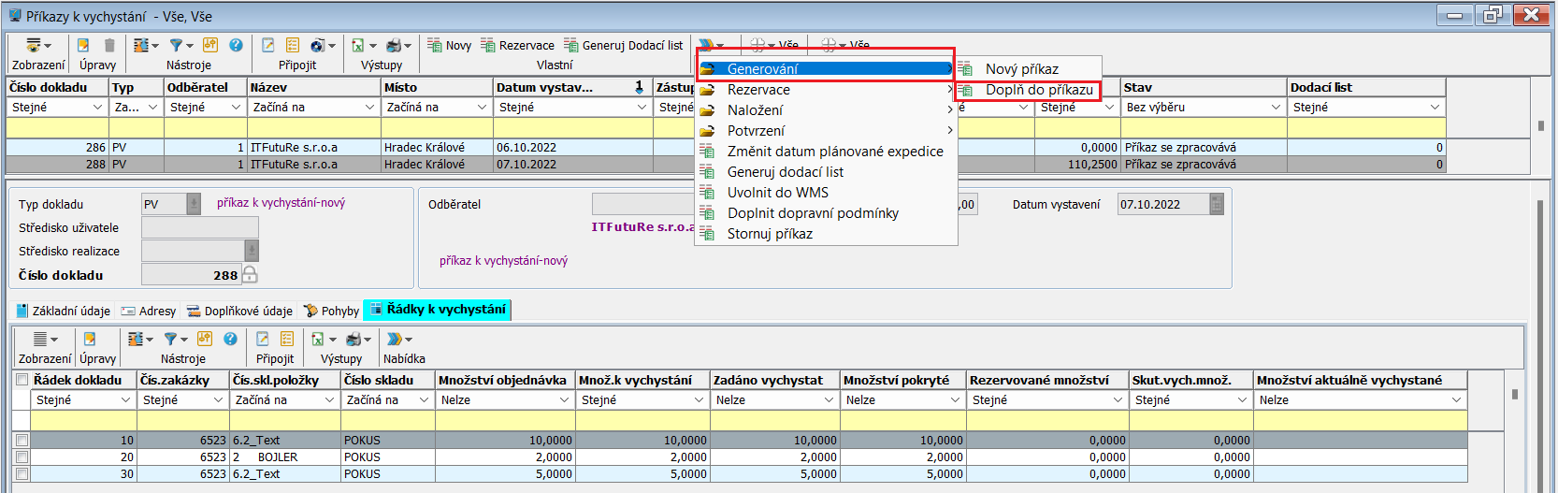Open the help icon in the top Nástroje group
1558x493 pixels.
coord(236,45)
